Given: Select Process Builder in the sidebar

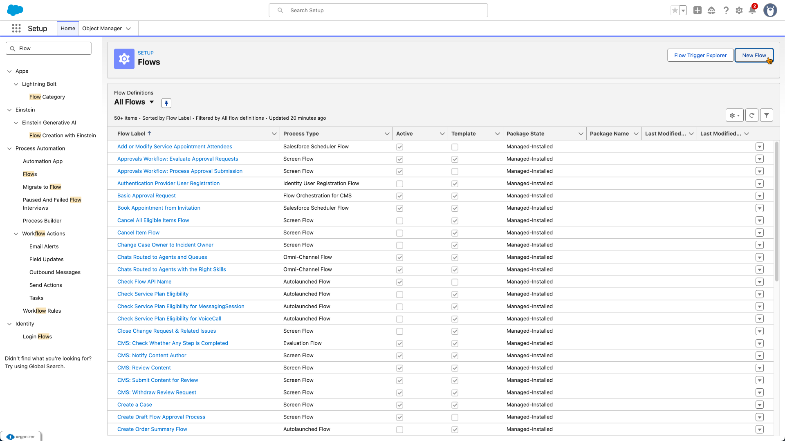Looking at the screenshot, I should pos(42,221).
